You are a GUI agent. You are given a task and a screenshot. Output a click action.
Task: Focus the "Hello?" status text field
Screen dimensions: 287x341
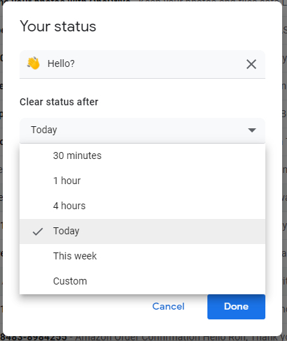point(145,63)
